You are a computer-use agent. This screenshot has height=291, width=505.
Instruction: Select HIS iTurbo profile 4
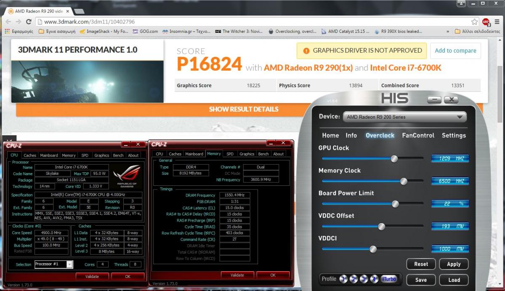pyautogui.click(x=374, y=279)
